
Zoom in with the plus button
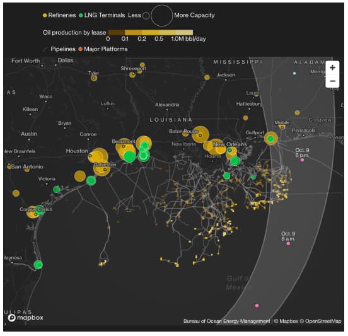[x=332, y=67]
